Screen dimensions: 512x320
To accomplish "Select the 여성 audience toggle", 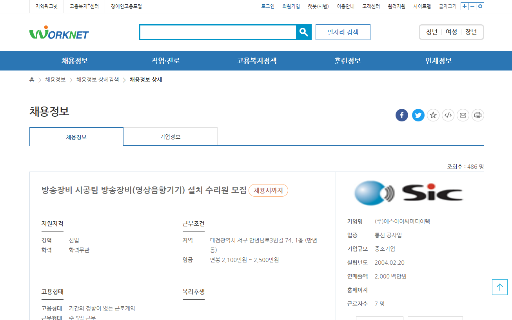I will pos(451,32).
